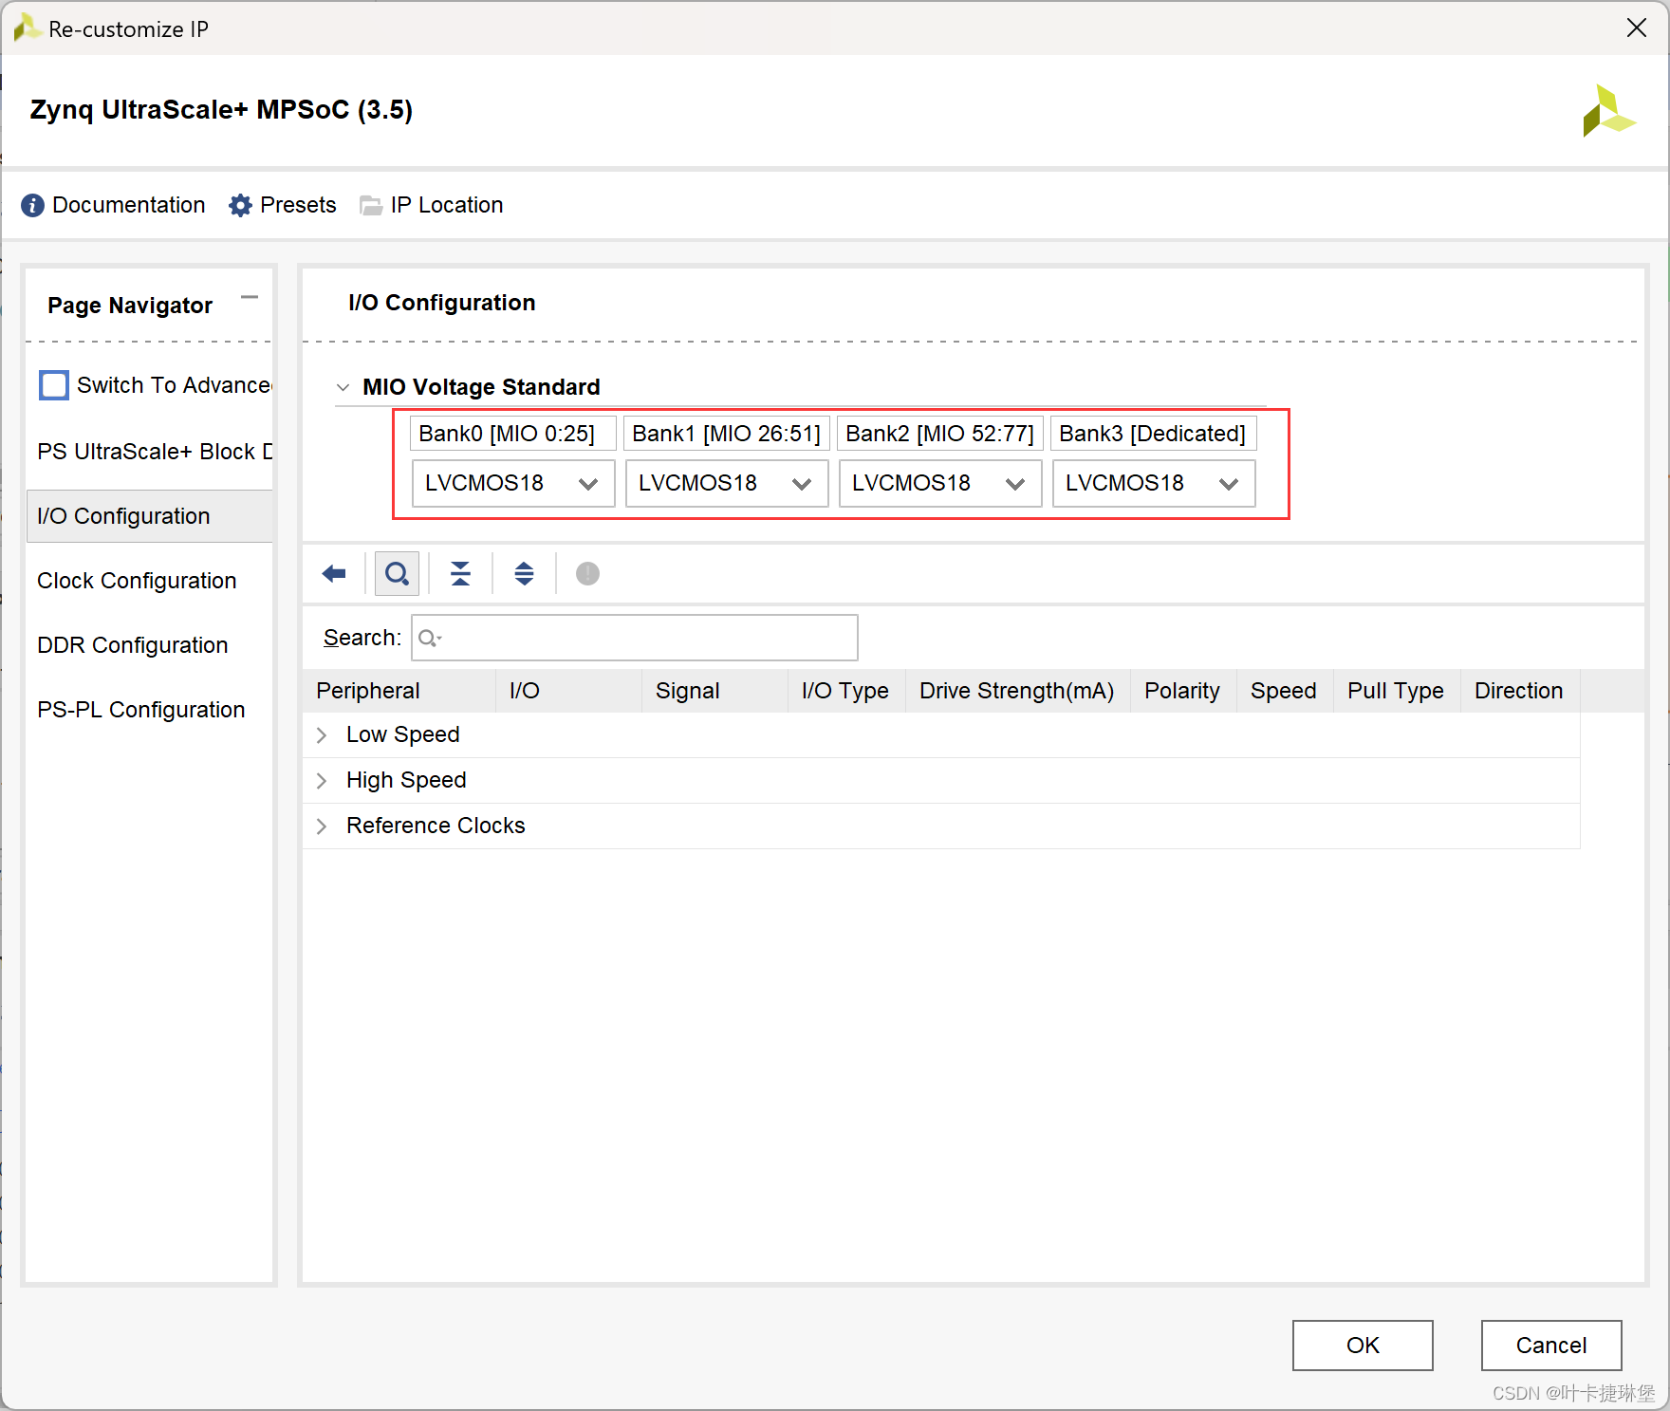Click the Direction column header
Screen dimensions: 1670x1411
click(1520, 691)
